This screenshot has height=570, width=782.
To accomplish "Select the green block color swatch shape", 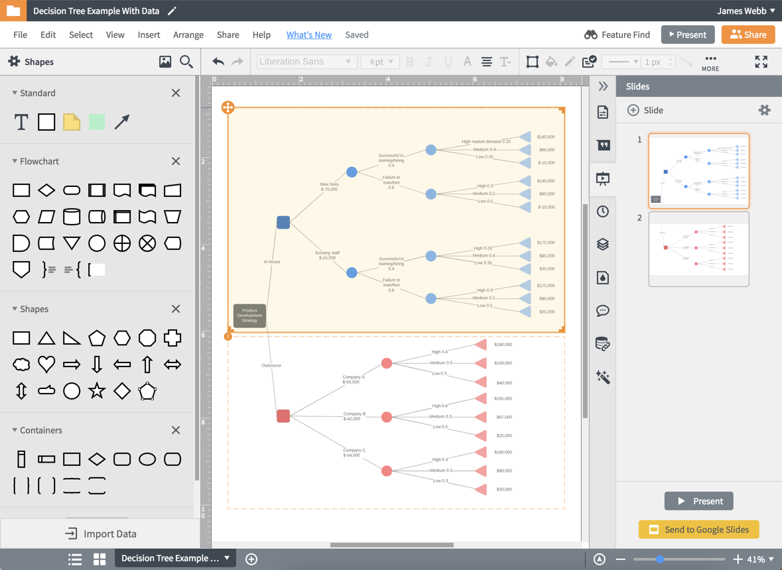I will click(x=97, y=121).
